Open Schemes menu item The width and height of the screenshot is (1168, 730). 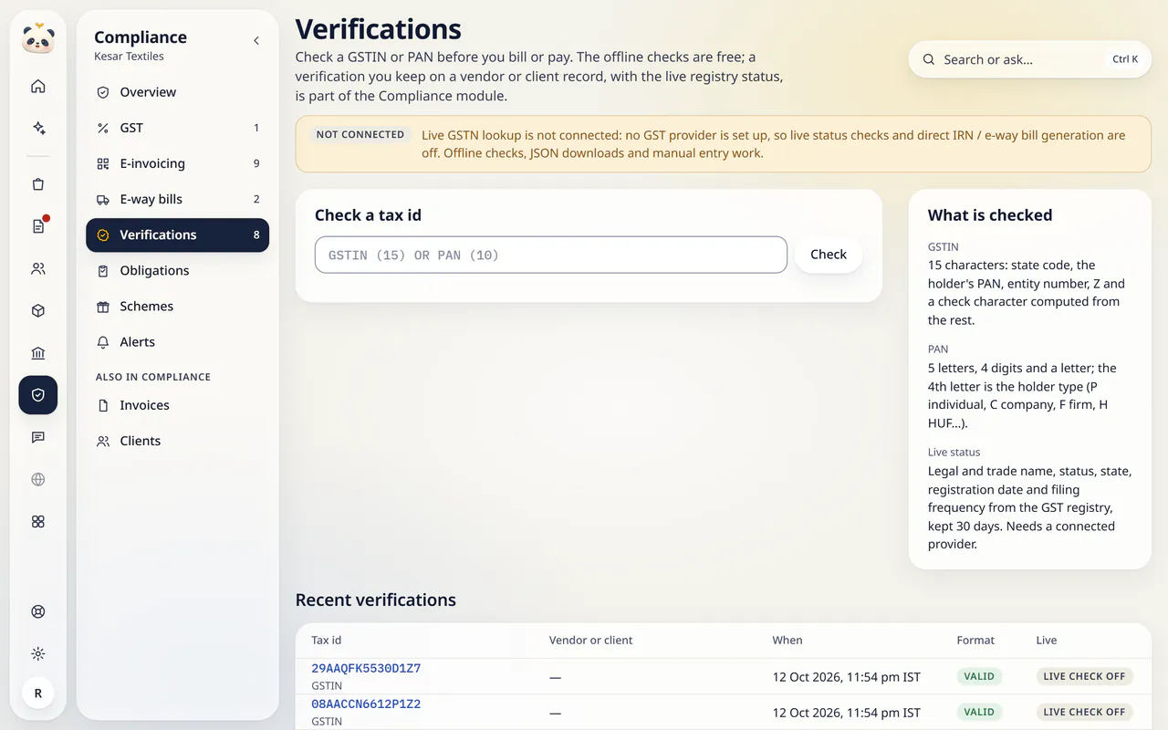pyautogui.click(x=178, y=306)
